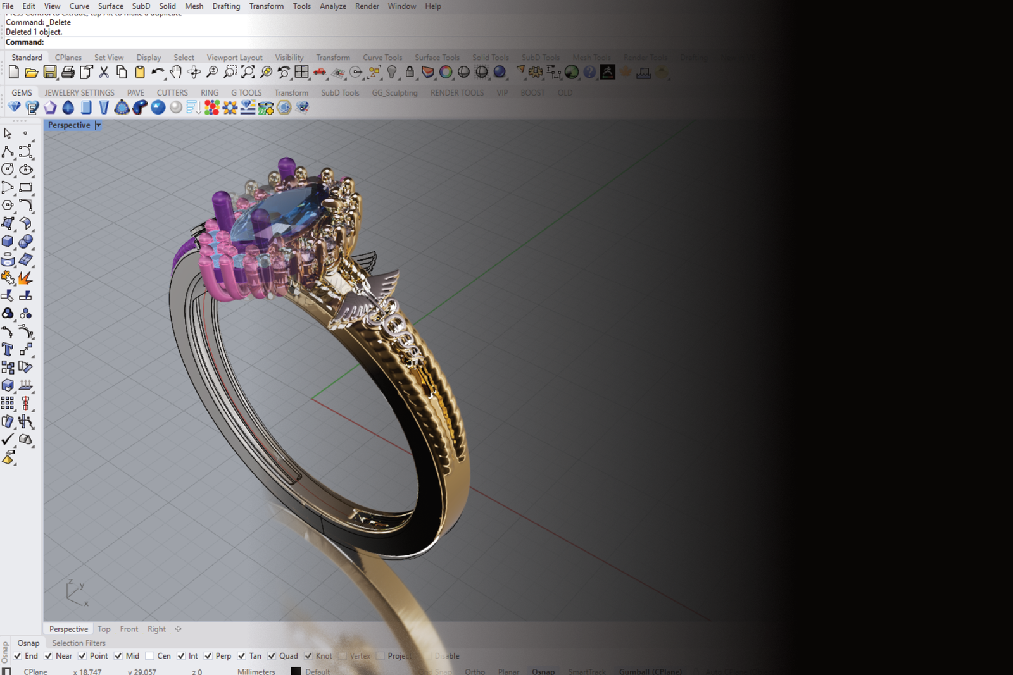
Task: Open the Analyze menu
Action: [333, 6]
